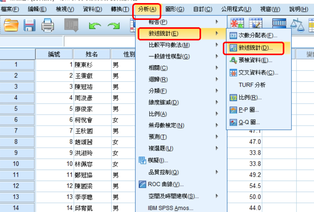
Task: Click the grid icon left of the scale
Action: point(279,25)
